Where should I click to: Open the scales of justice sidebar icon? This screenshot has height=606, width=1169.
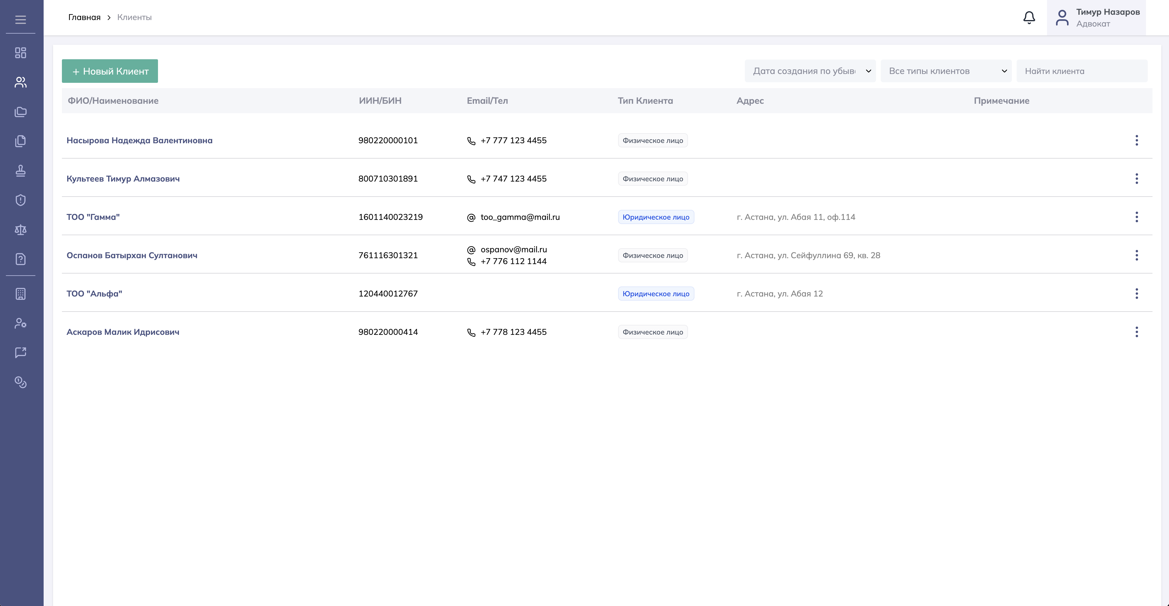tap(20, 230)
